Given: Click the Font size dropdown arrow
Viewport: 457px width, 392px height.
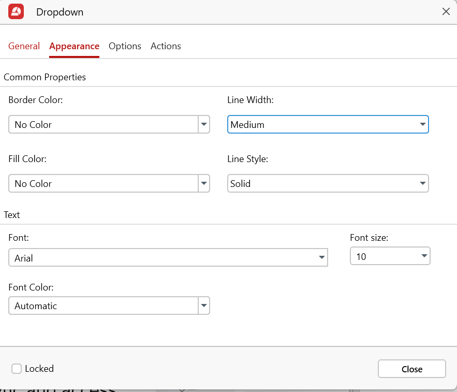Looking at the screenshot, I should [424, 256].
